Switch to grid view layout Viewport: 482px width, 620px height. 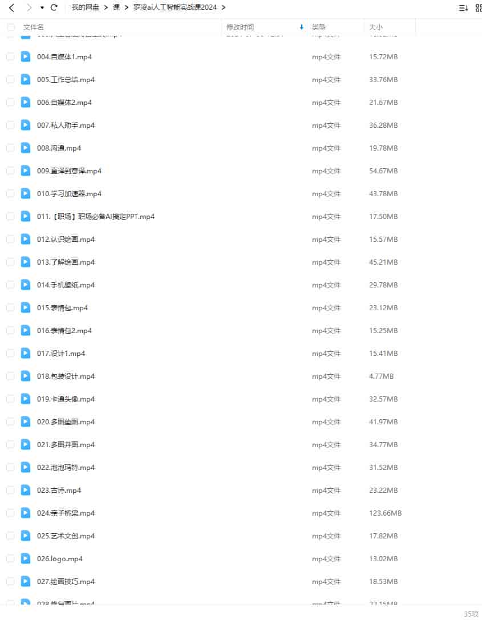(479, 7)
